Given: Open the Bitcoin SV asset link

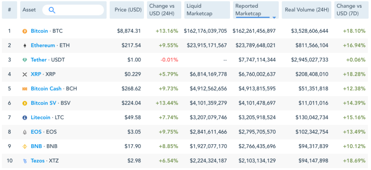Looking at the screenshot, I should (44, 103).
